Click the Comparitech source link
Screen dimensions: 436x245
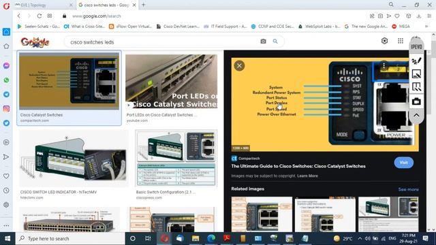click(x=245, y=159)
